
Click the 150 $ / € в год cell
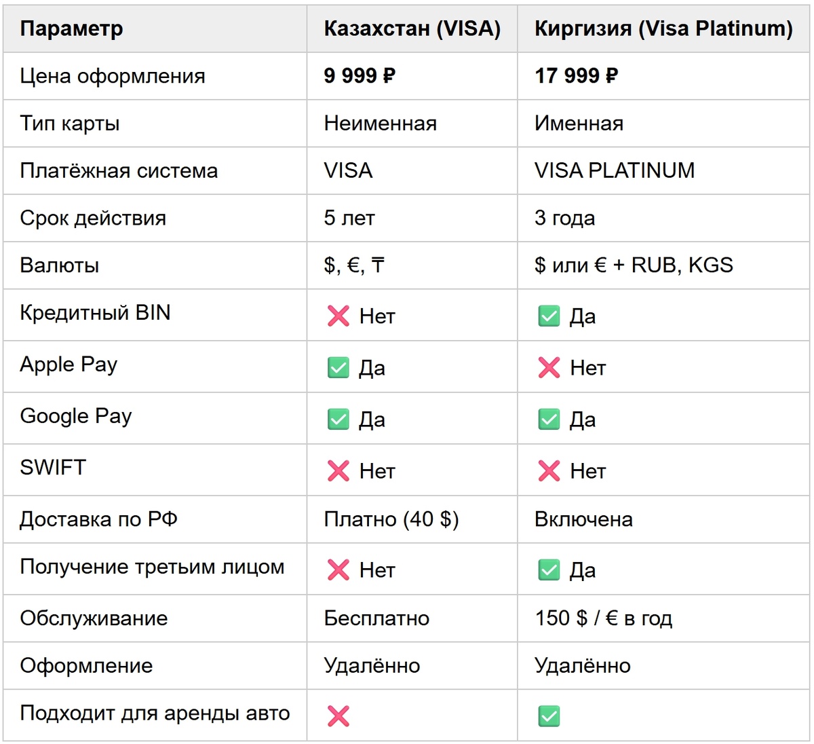[603, 618]
